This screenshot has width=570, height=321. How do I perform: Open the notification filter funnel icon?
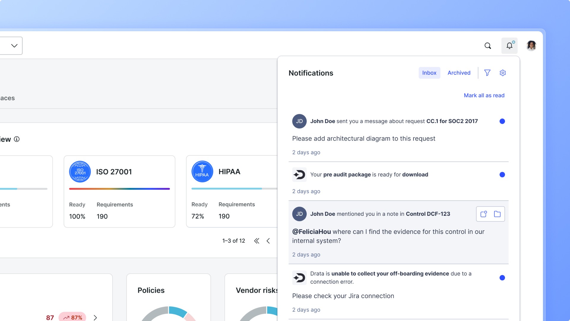coord(487,73)
